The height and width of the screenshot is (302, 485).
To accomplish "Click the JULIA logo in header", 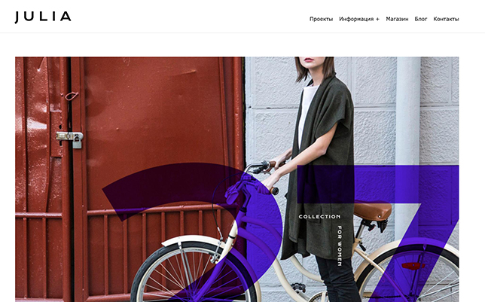I will coord(43,17).
